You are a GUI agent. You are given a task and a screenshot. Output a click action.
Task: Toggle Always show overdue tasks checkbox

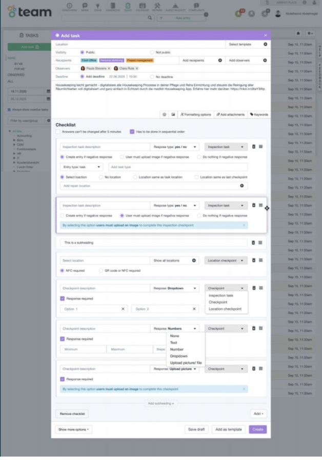9,110
